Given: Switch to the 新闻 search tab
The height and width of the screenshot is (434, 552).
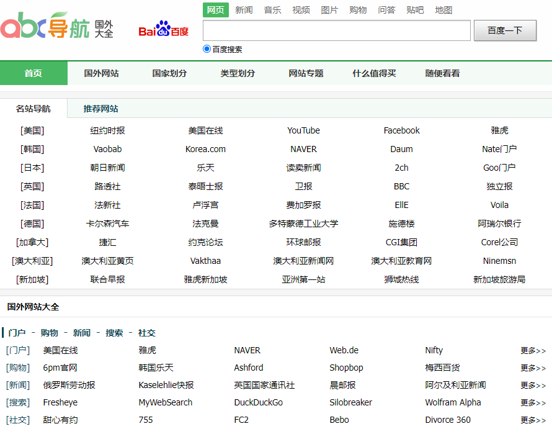Looking at the screenshot, I should click(x=244, y=10).
